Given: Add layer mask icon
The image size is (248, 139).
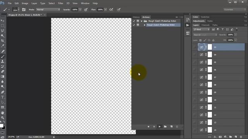Looking at the screenshot, I should pyautogui.click(x=220, y=137).
